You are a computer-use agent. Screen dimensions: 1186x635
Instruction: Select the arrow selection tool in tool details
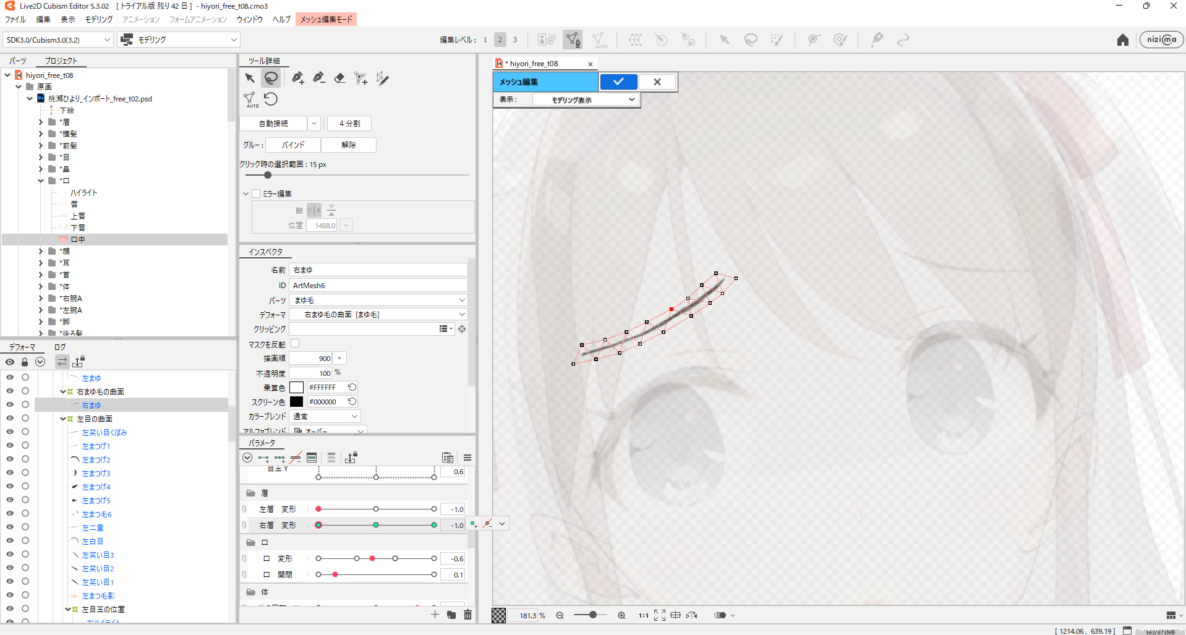(x=250, y=78)
